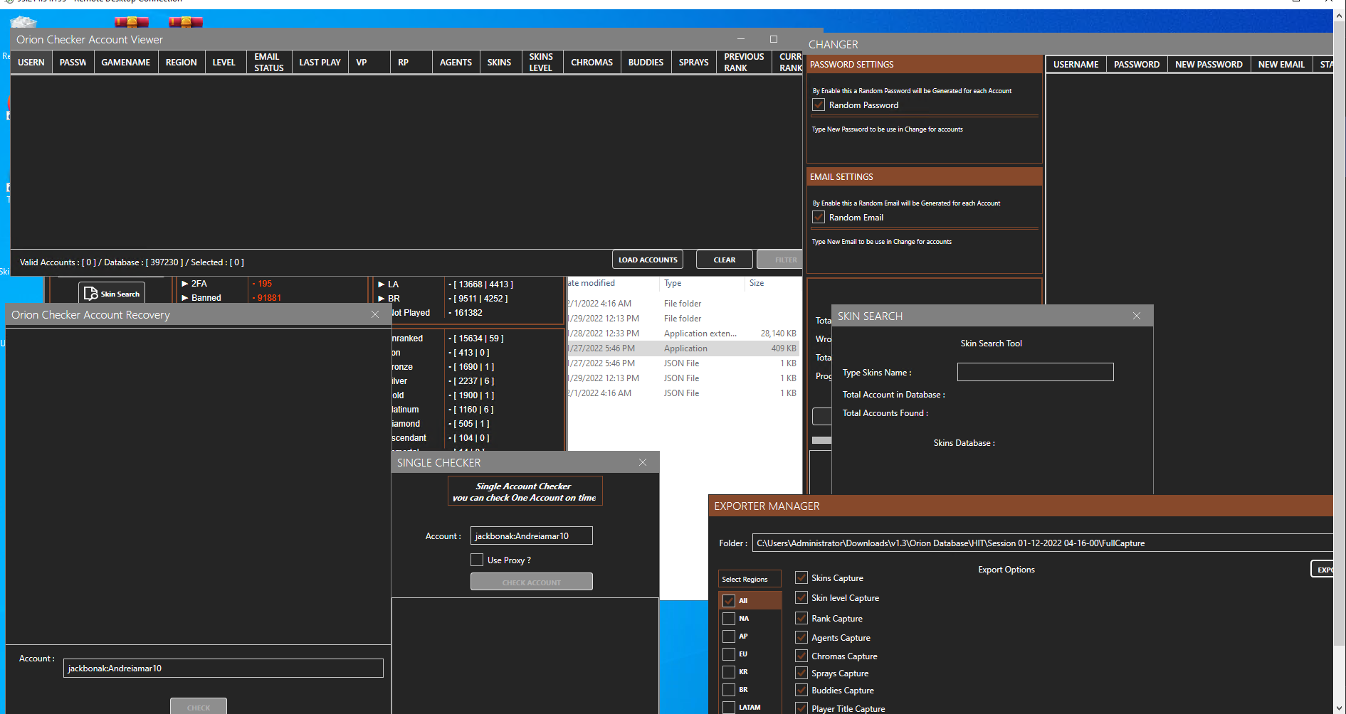Select the 409 KB Application file row

click(x=683, y=348)
